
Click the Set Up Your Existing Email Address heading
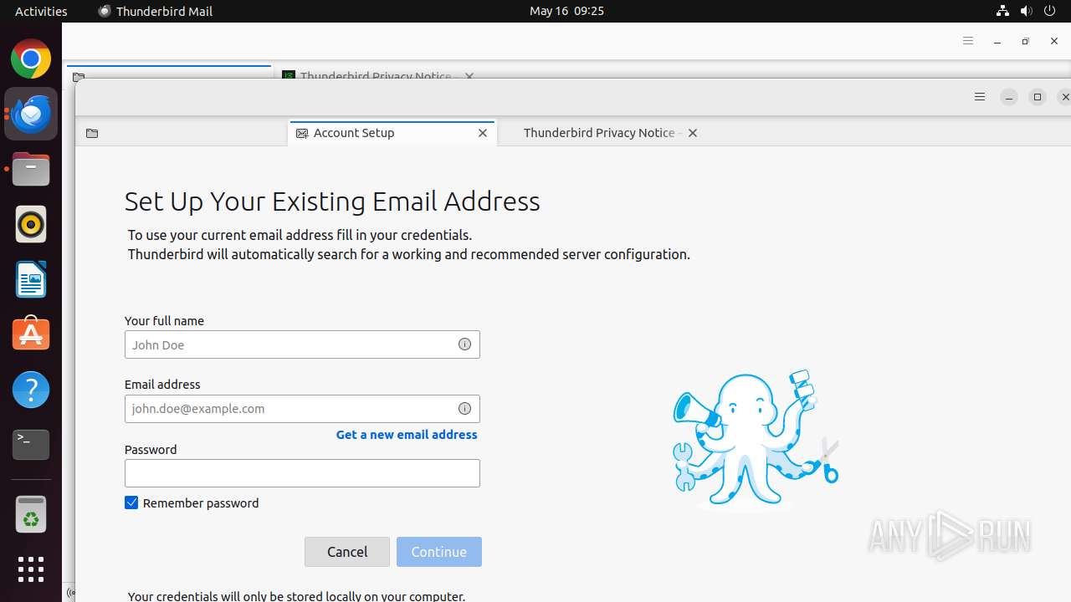pyautogui.click(x=332, y=202)
